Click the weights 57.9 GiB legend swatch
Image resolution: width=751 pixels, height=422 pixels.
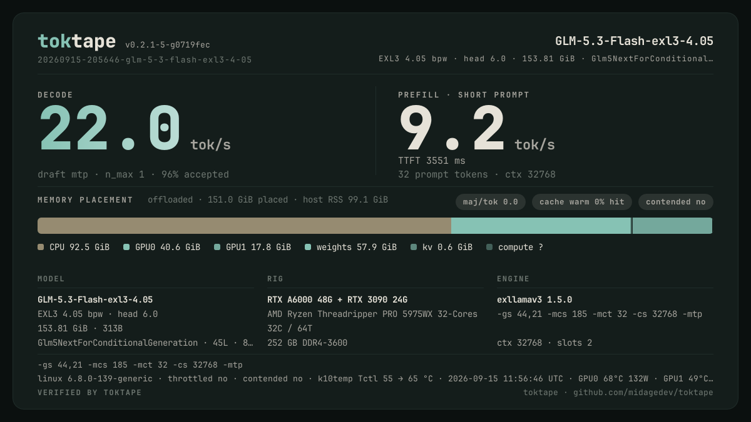pyautogui.click(x=308, y=247)
